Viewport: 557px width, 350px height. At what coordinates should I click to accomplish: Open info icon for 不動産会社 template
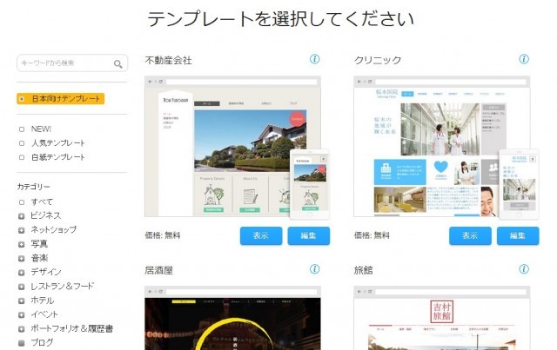(315, 59)
